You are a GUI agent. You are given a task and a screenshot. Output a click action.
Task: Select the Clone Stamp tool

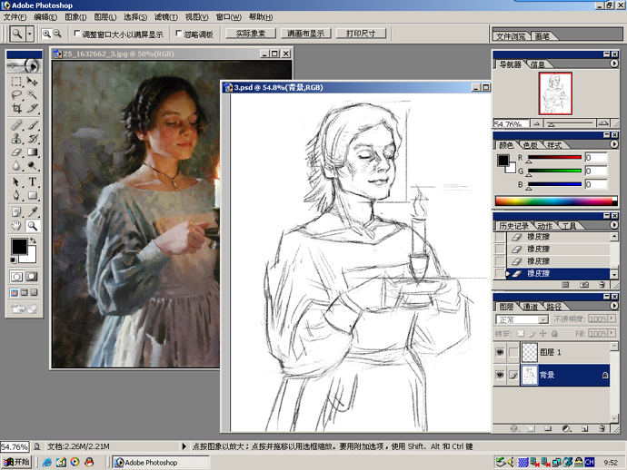coord(16,139)
